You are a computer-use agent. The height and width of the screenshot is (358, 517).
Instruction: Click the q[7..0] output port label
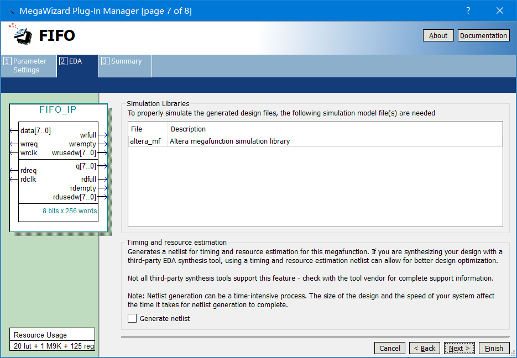pyautogui.click(x=86, y=166)
